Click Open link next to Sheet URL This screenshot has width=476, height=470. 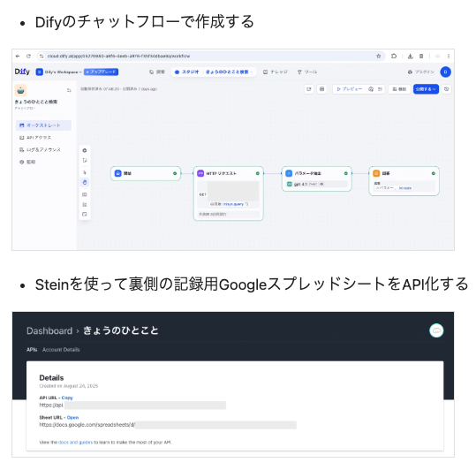(x=72, y=418)
